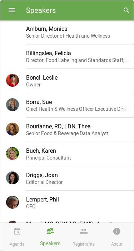Tap the About info icon

[x=117, y=231]
